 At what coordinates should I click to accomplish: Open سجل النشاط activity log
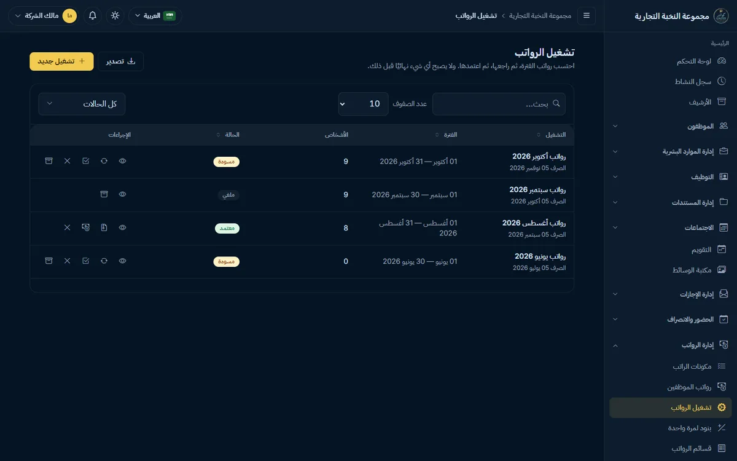[x=671, y=81]
